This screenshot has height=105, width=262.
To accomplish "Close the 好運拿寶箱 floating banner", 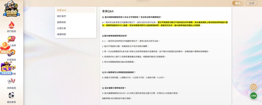I will pyautogui.click(x=11, y=62).
